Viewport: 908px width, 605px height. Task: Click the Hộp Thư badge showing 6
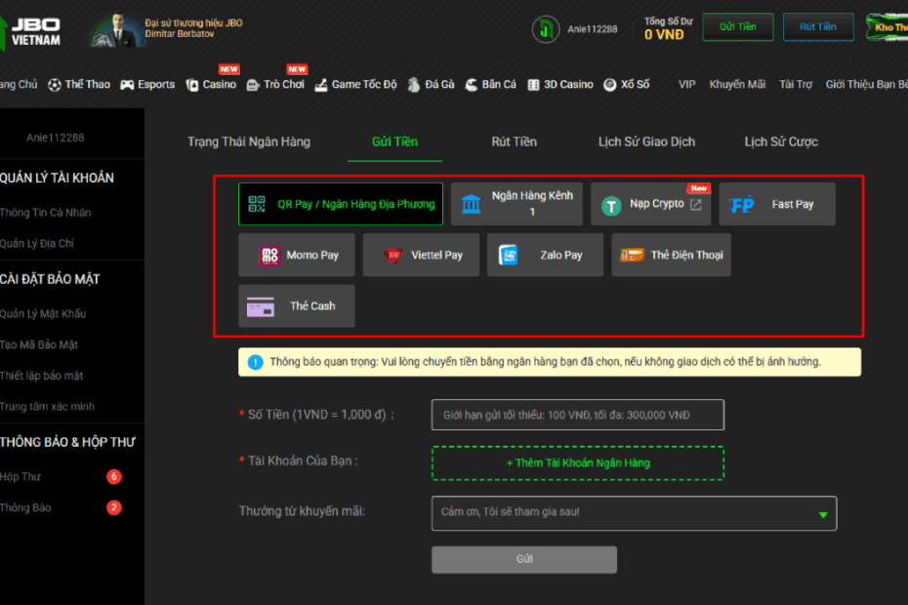tap(114, 476)
